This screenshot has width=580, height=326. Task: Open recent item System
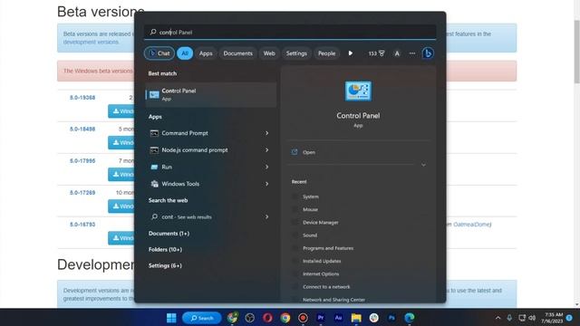311,197
